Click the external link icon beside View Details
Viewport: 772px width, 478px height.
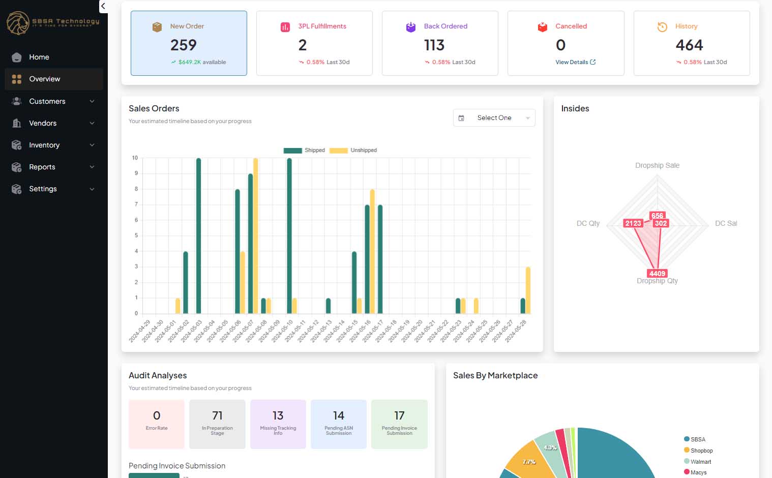593,62
